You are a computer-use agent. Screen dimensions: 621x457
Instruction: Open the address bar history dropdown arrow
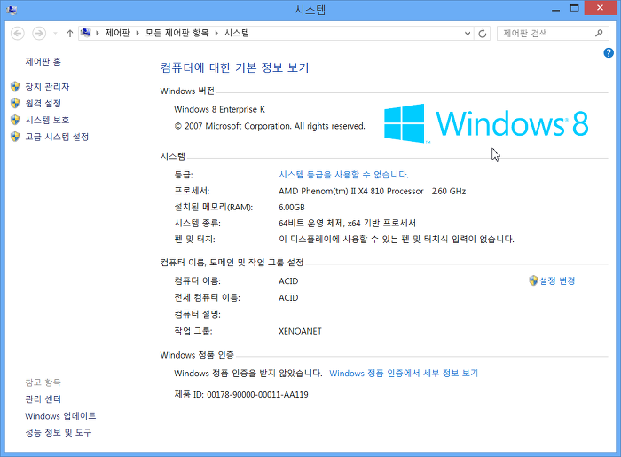point(468,33)
